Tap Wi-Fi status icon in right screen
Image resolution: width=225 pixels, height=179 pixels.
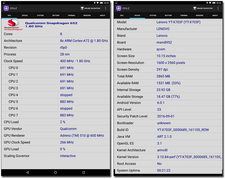(210, 3)
